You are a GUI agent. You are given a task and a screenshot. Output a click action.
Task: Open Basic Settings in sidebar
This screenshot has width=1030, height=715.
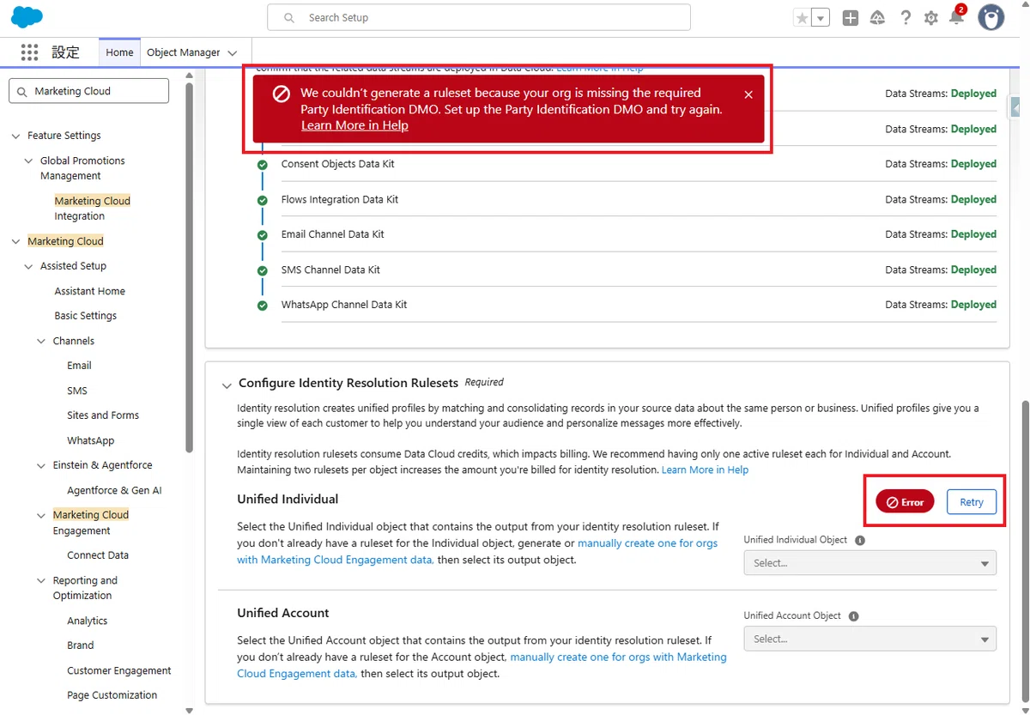(x=85, y=316)
